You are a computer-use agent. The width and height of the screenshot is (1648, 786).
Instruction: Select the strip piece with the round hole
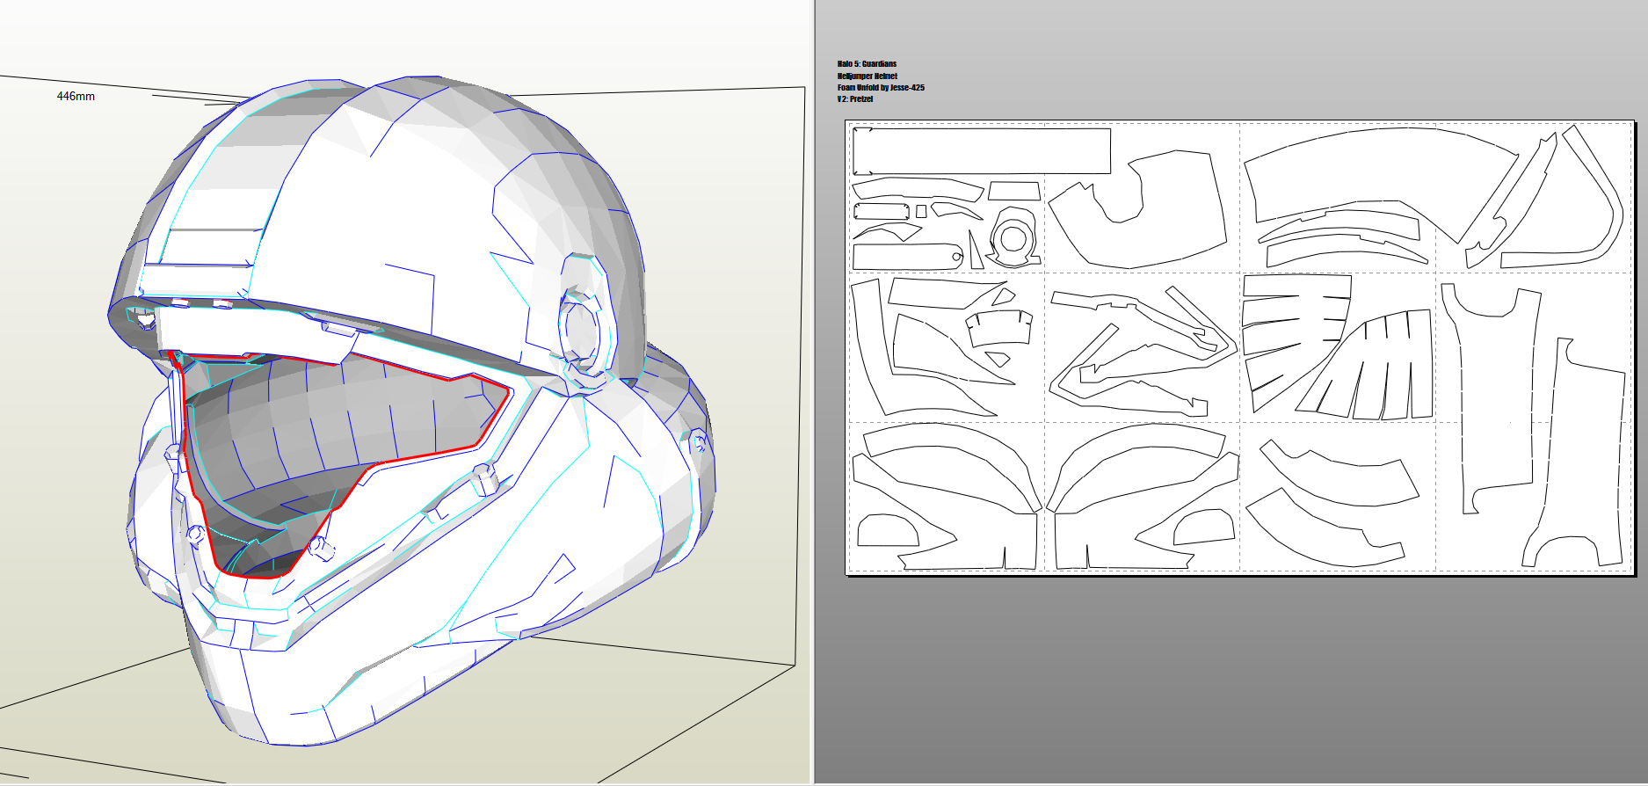point(908,257)
